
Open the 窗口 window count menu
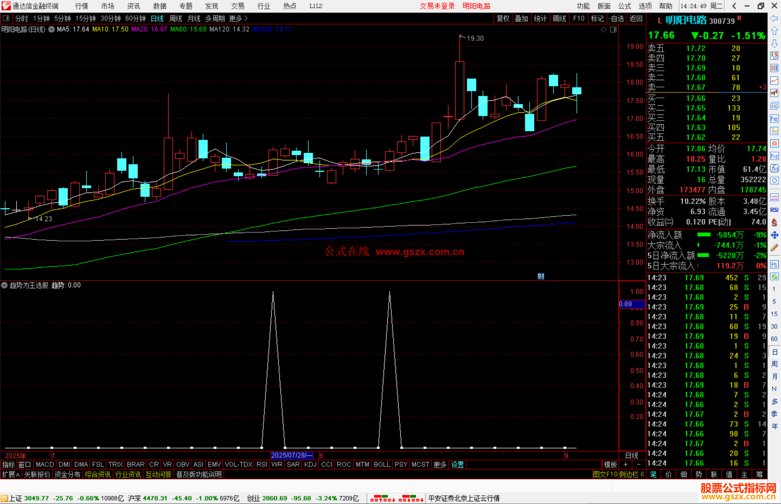coord(25,465)
